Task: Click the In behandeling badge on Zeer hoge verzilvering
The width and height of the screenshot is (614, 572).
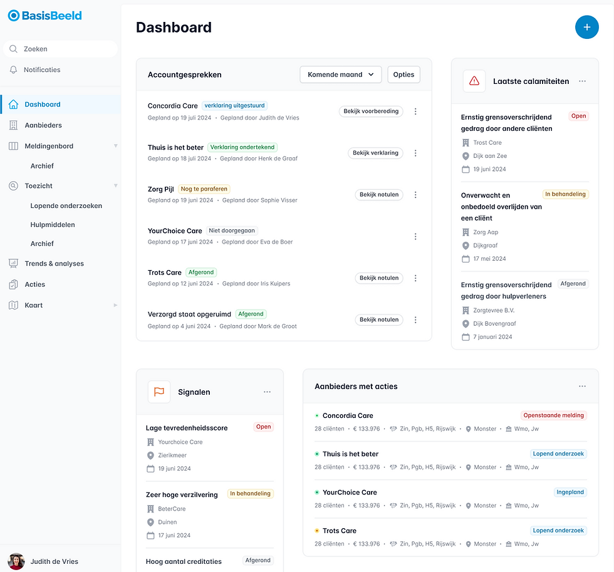Action: click(250, 493)
